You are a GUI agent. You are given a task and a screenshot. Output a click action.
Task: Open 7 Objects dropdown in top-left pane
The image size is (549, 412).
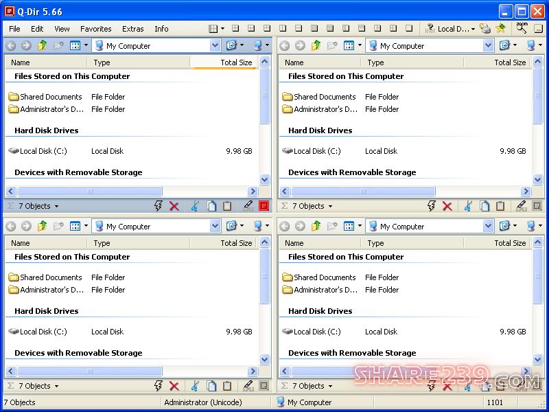pyautogui.click(x=57, y=207)
